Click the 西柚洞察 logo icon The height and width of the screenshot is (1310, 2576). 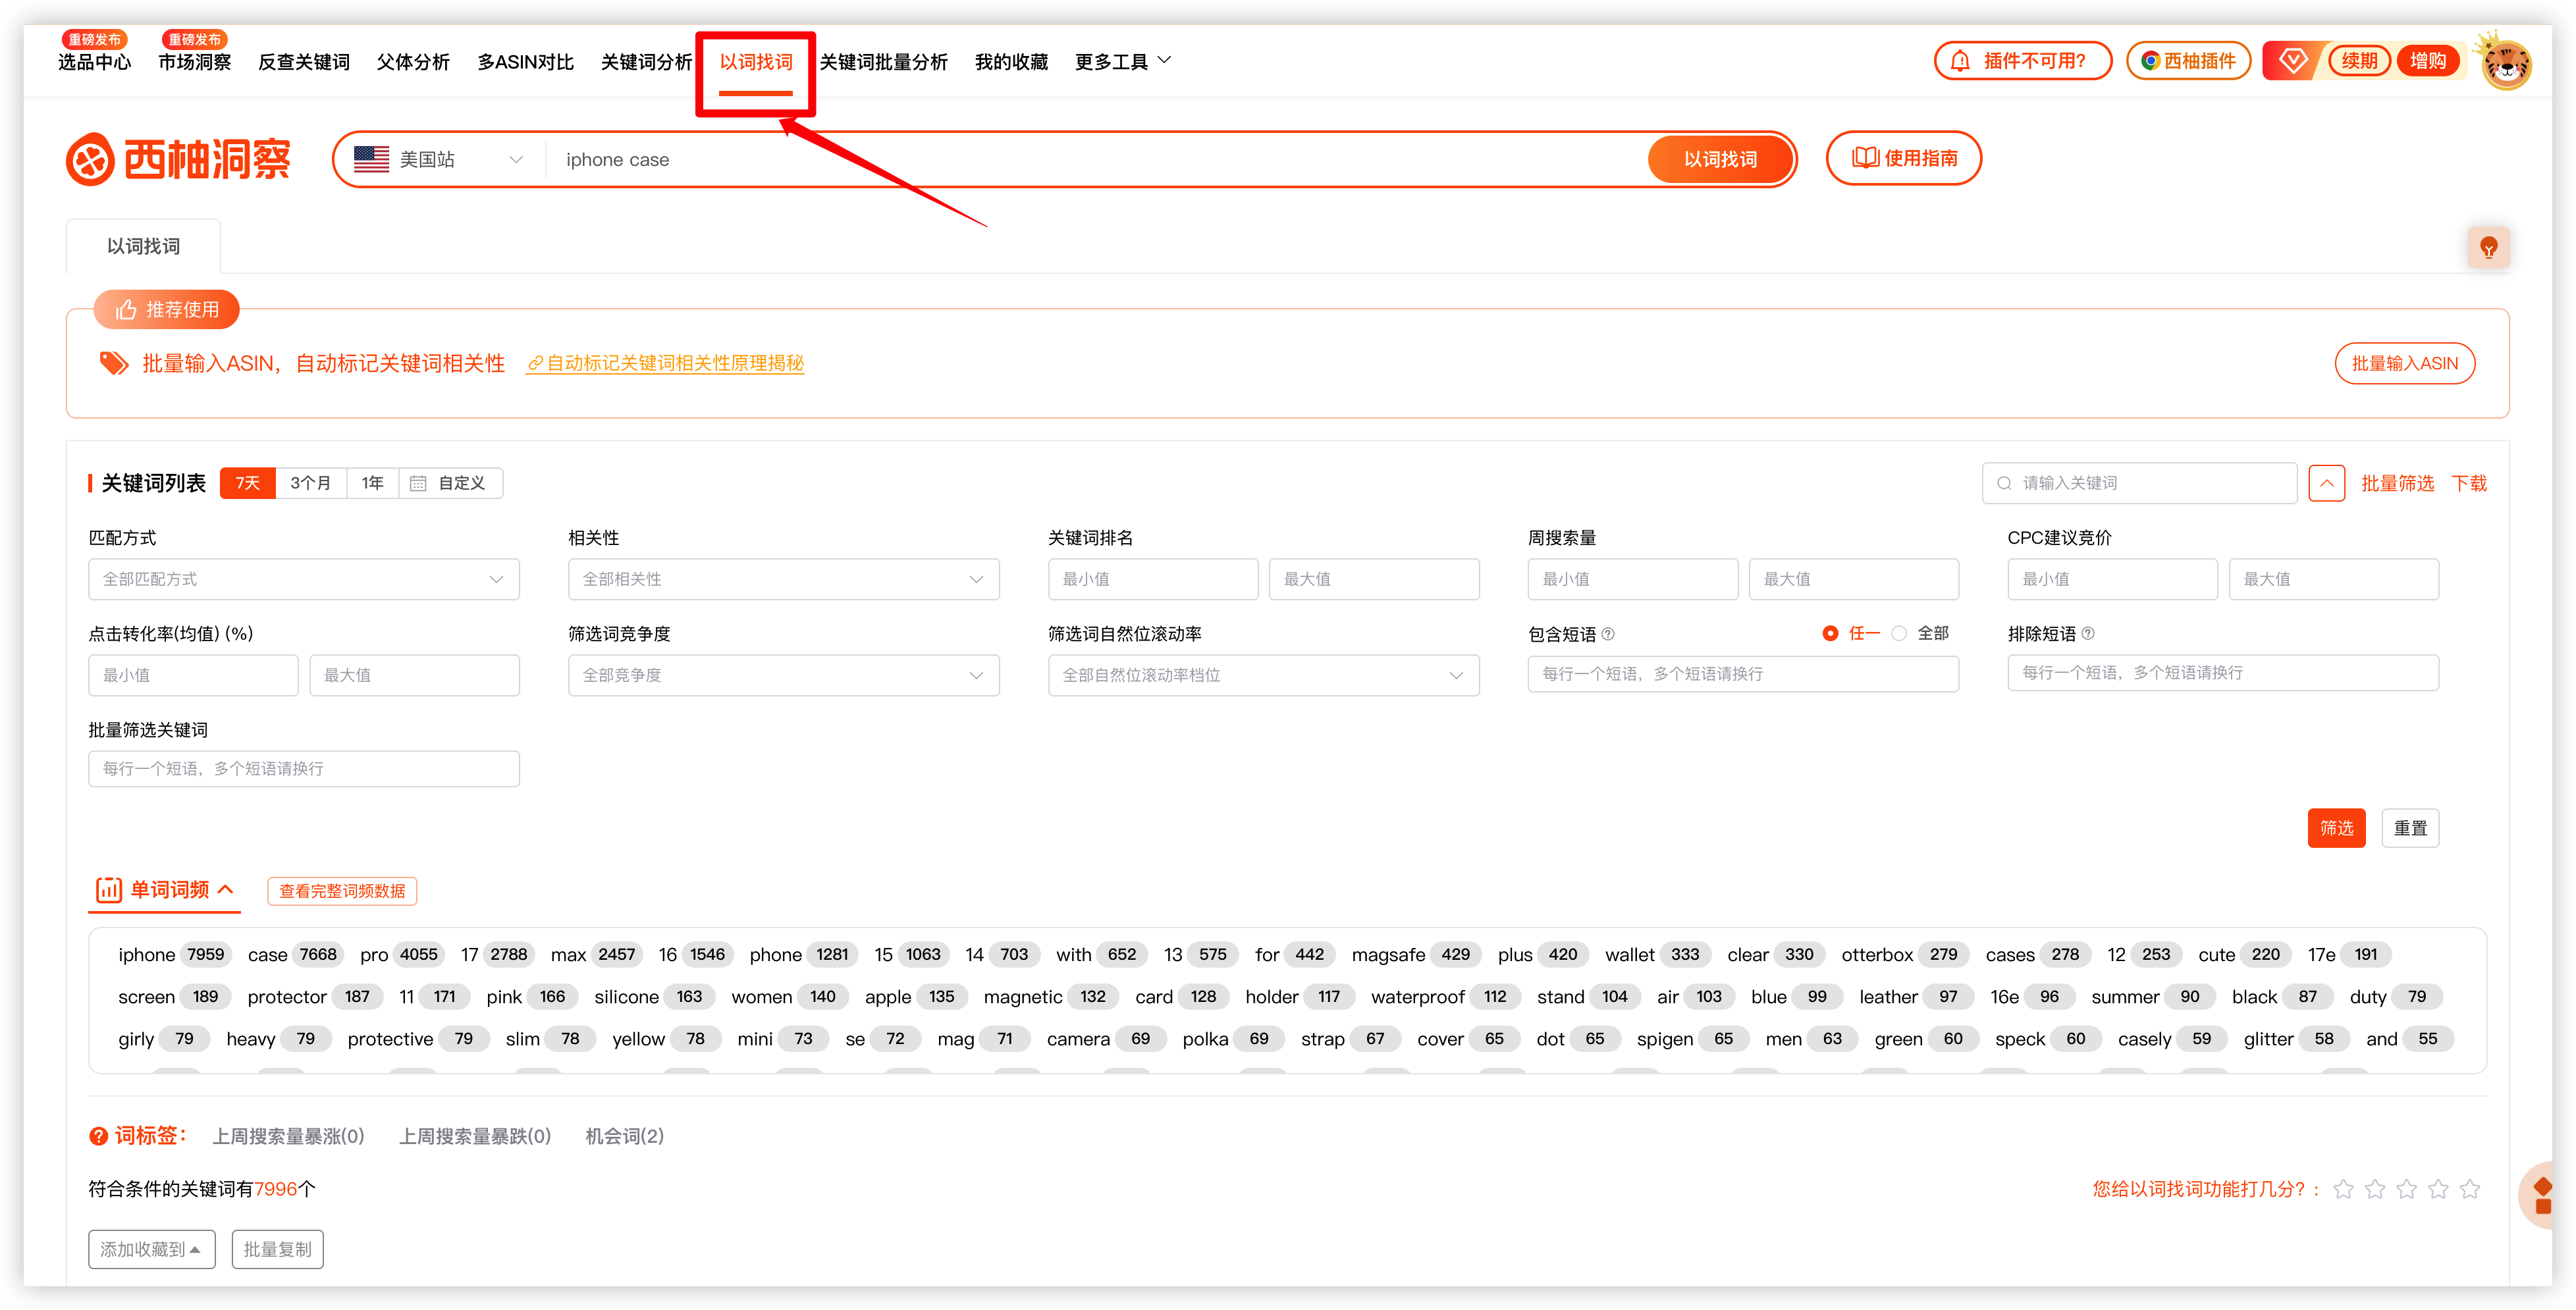(x=91, y=159)
